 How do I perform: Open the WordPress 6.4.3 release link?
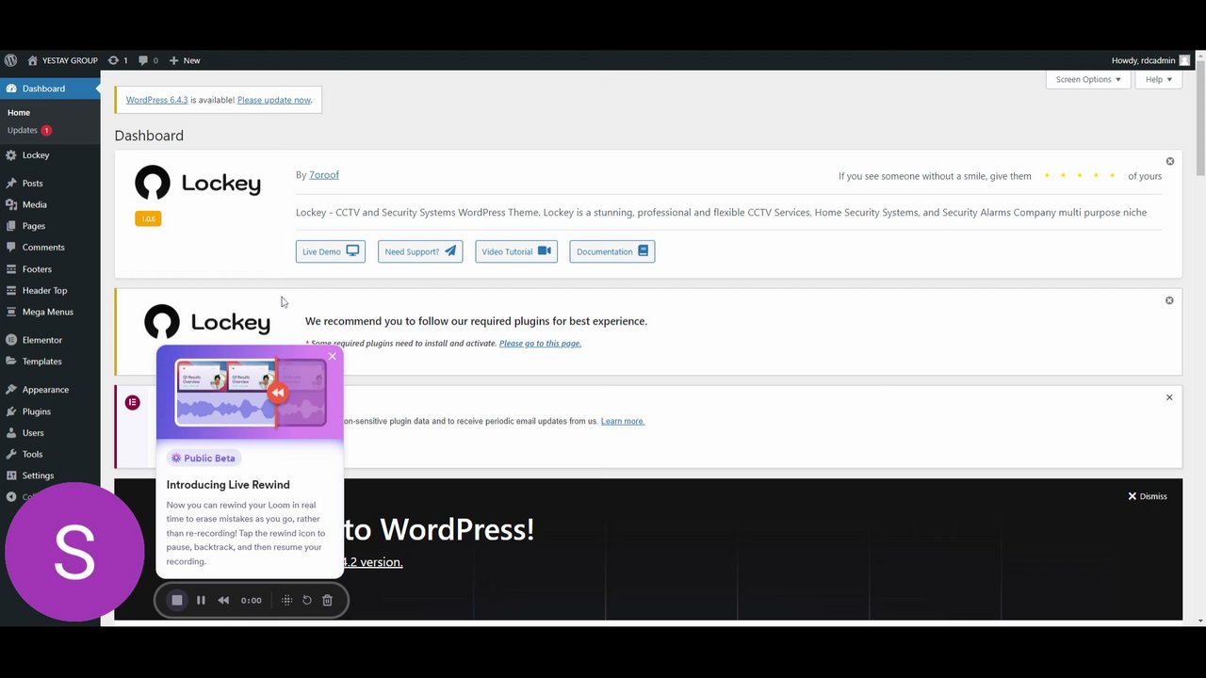click(x=156, y=100)
